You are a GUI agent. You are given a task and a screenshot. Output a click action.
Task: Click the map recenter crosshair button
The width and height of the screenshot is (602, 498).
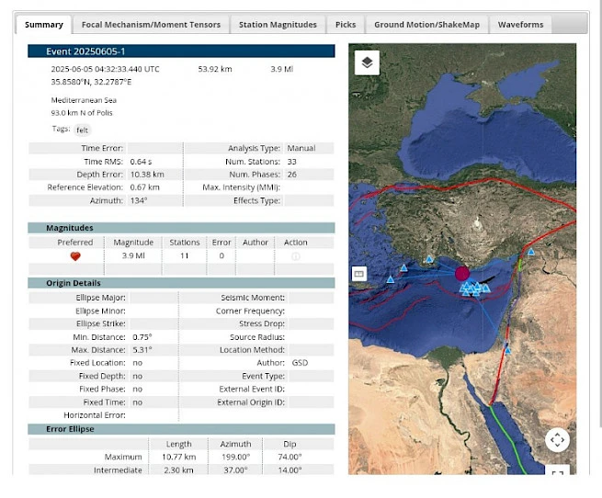tap(557, 440)
